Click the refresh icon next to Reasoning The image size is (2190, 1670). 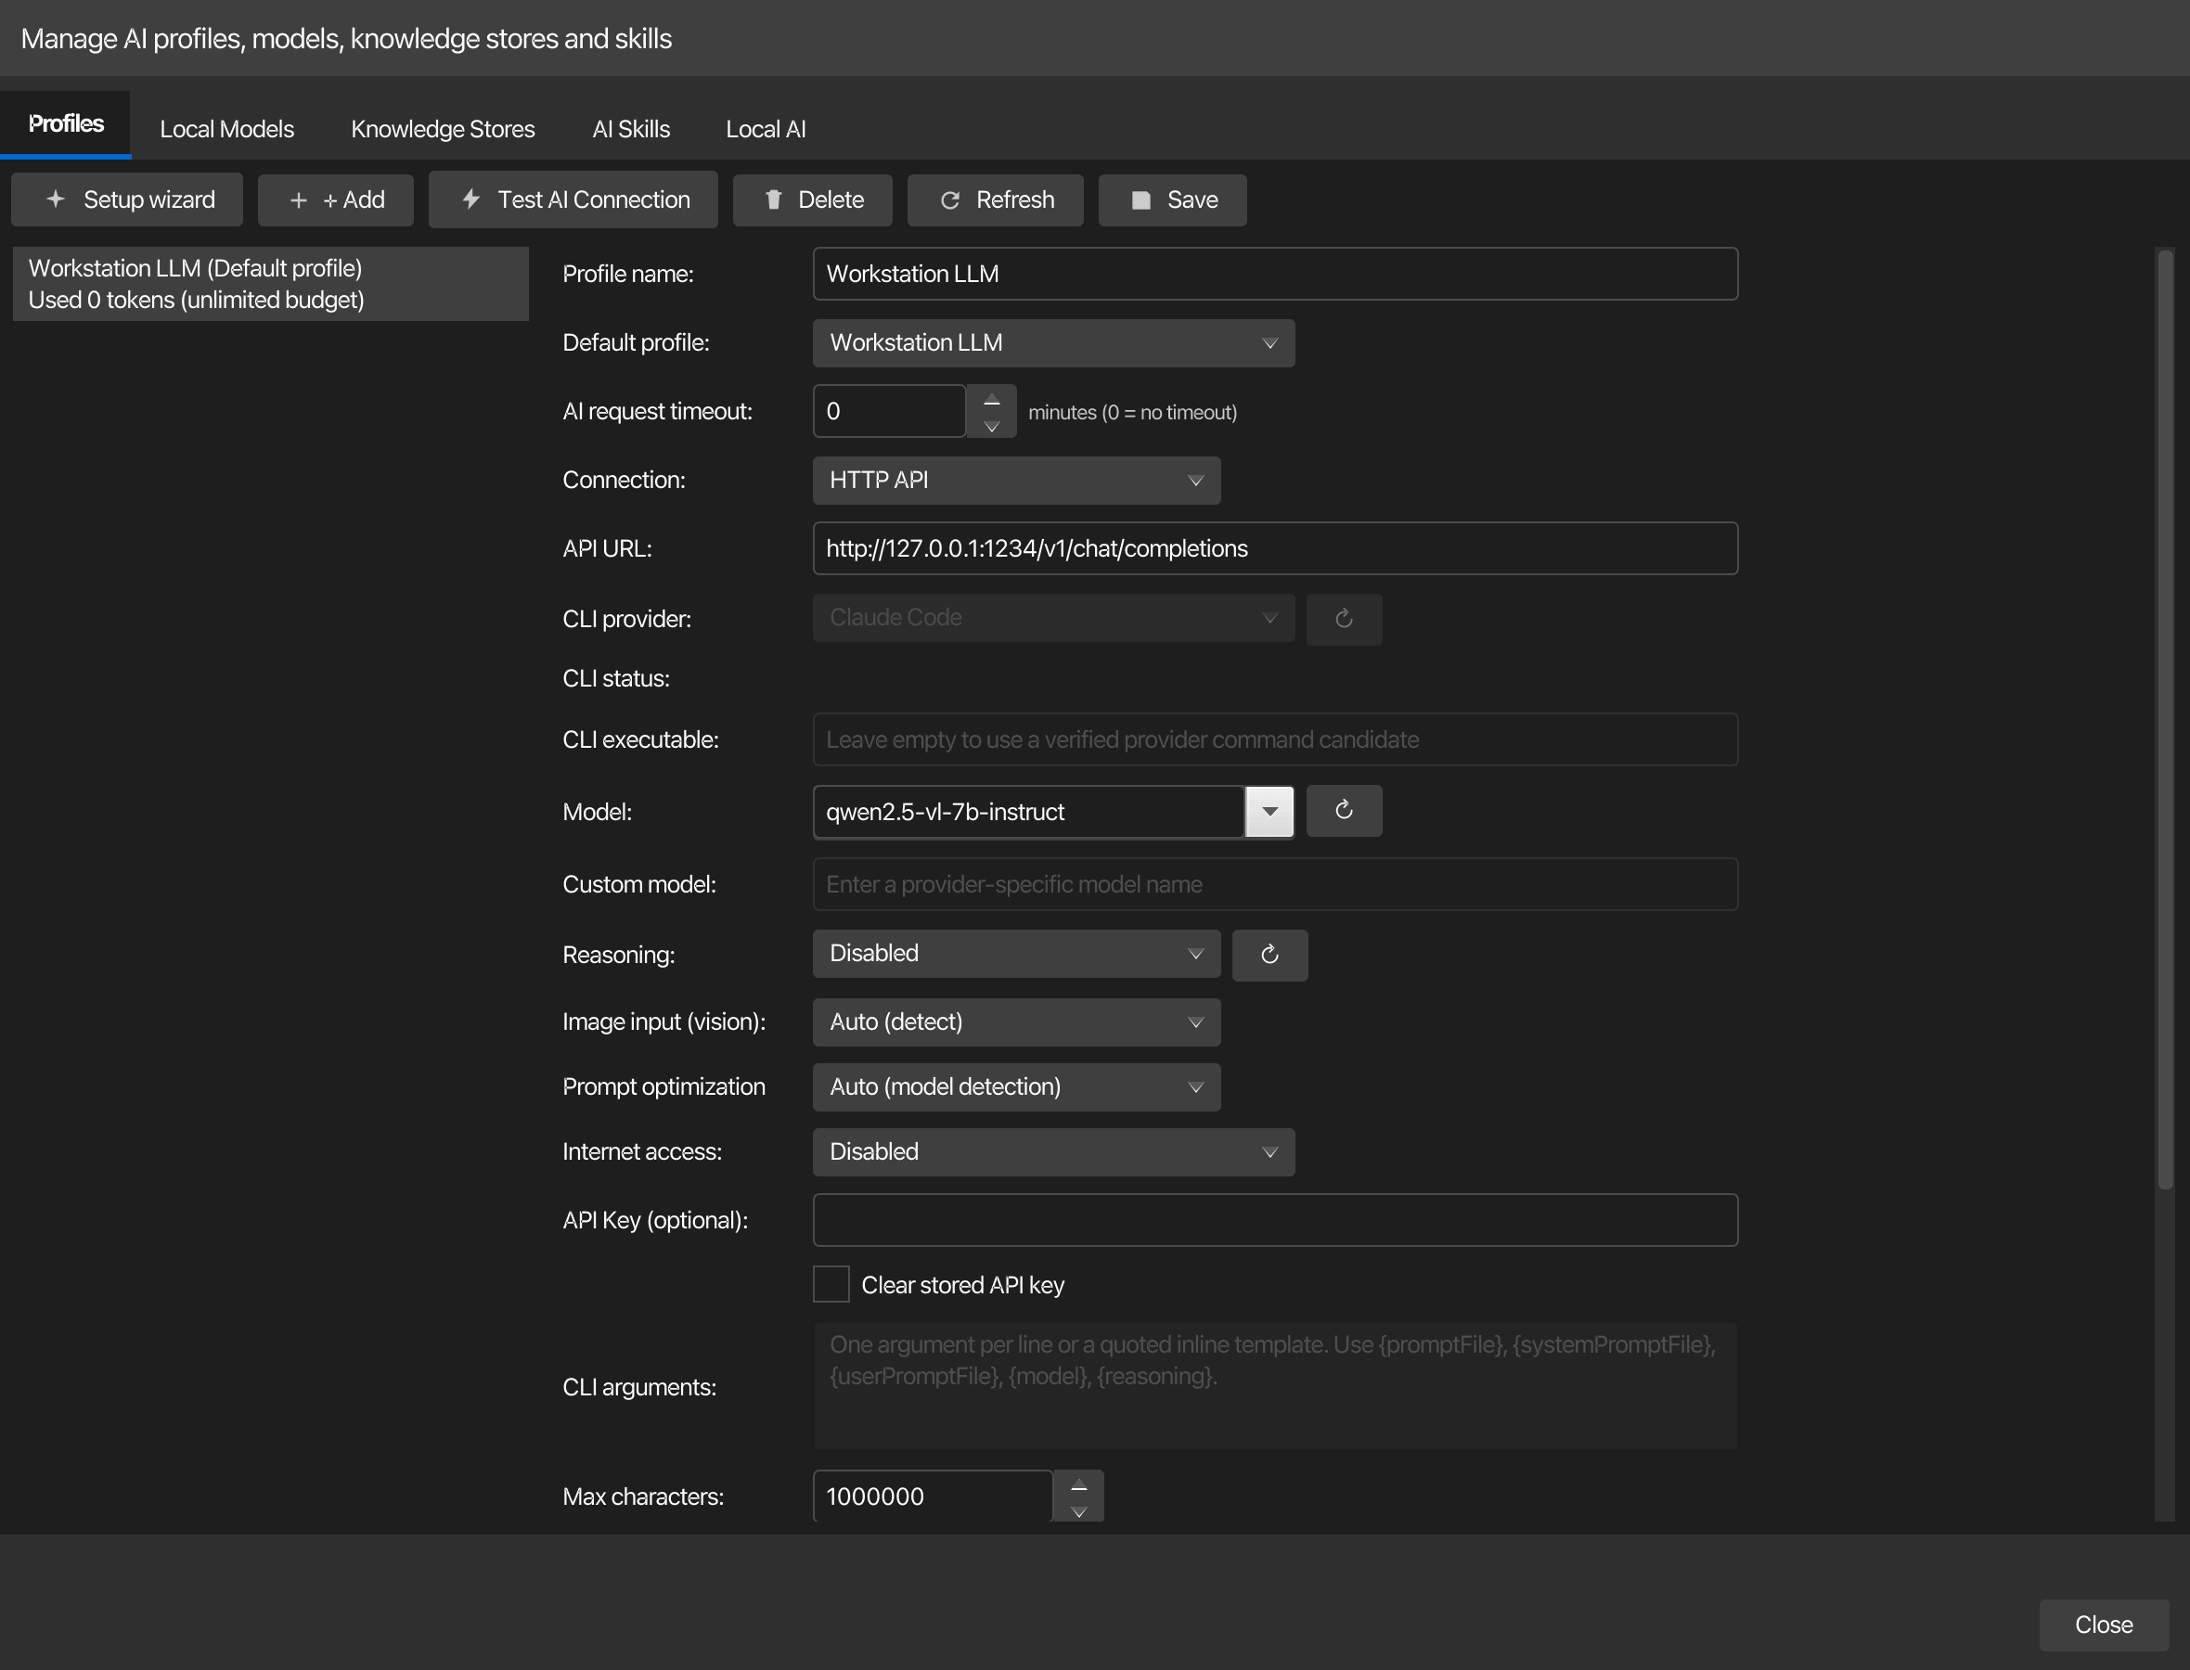[1269, 955]
